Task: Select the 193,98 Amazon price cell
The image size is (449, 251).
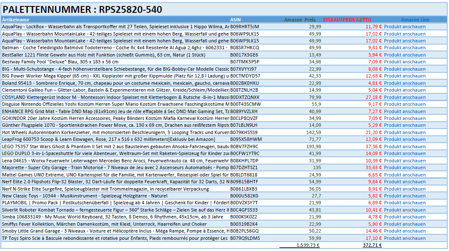Action: pos(312,146)
